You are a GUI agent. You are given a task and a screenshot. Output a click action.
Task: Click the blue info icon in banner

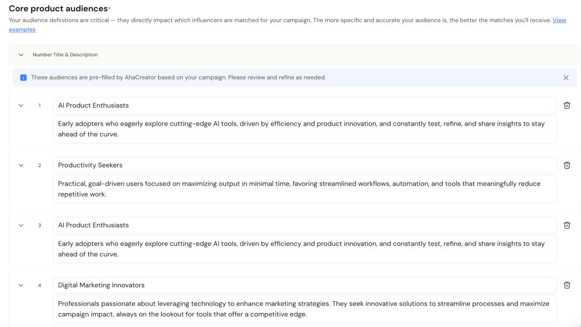click(23, 77)
